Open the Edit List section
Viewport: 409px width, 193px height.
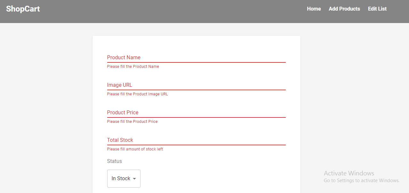point(377,9)
